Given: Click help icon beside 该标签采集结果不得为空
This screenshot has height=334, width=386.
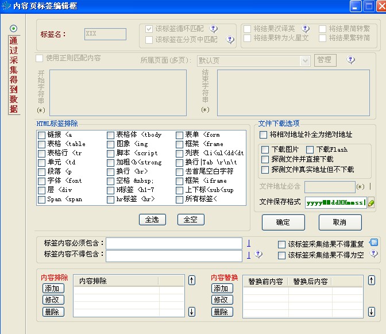Looking at the screenshot, I should [x=374, y=254].
